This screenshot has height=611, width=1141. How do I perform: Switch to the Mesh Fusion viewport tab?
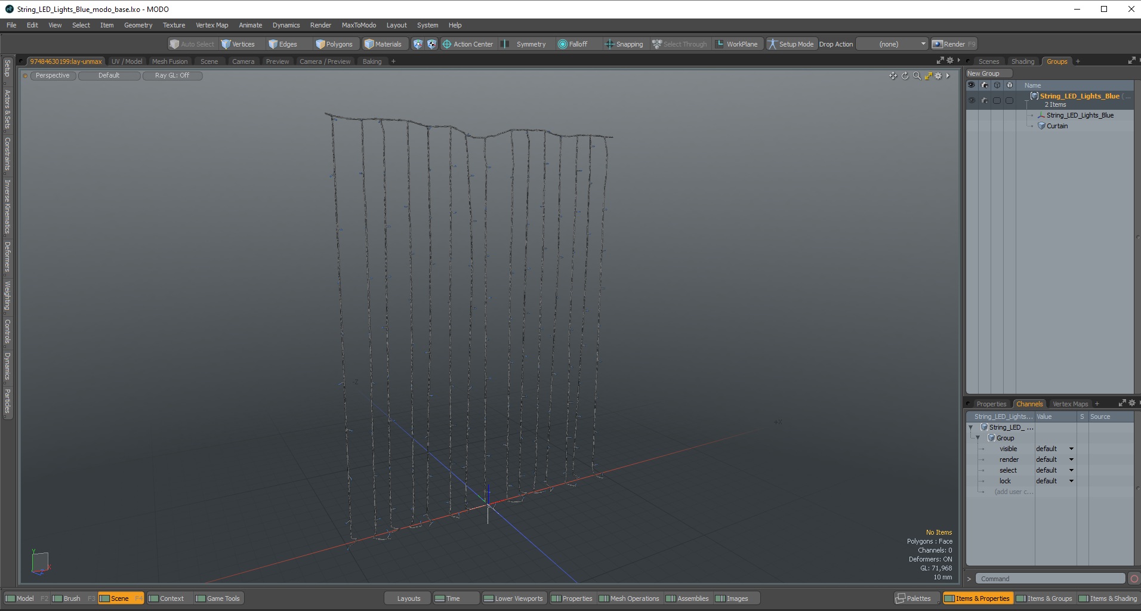click(169, 61)
